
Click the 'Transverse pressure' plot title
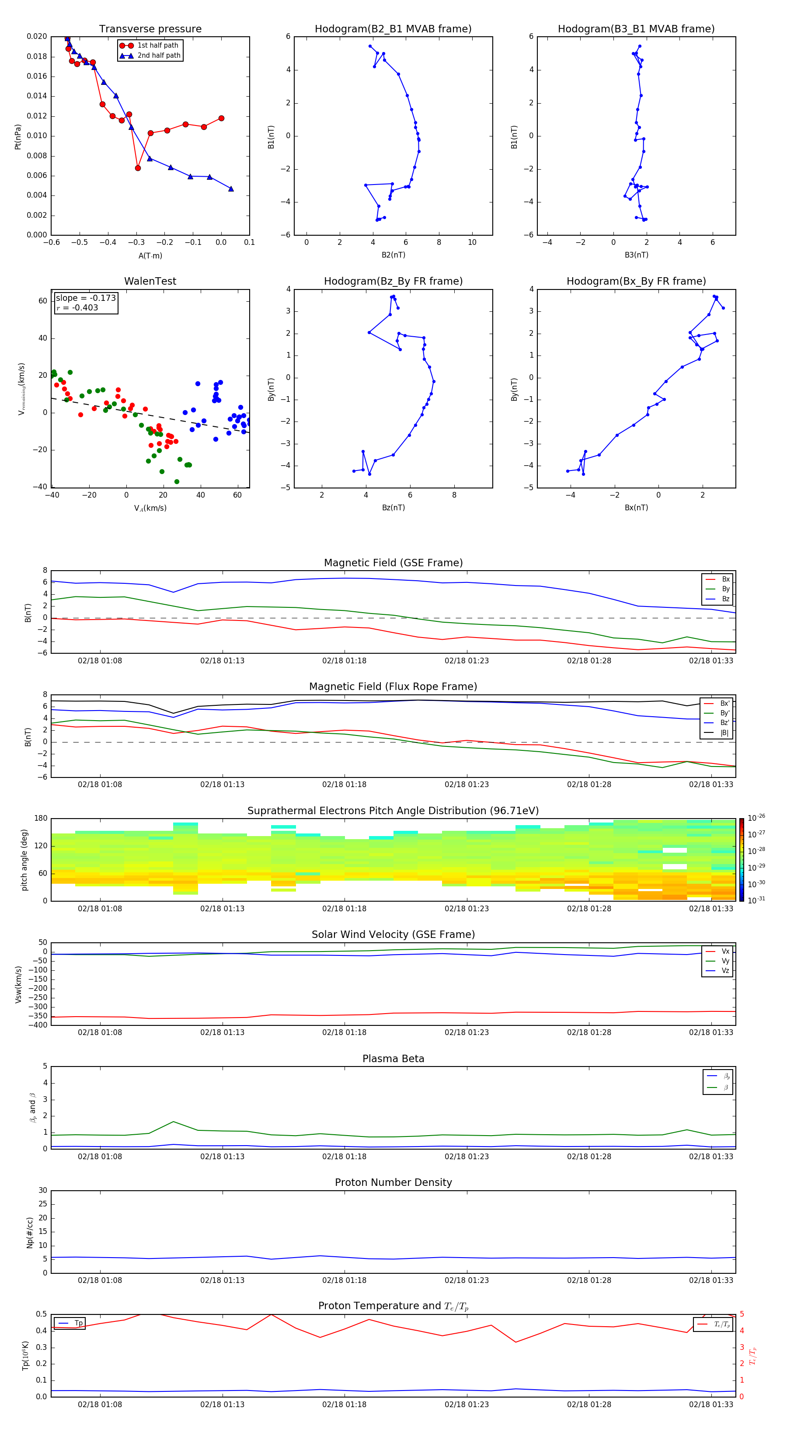pyautogui.click(x=150, y=29)
